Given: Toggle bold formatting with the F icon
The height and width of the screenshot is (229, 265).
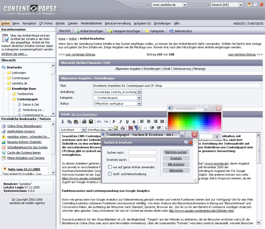Looking at the screenshot, I should pos(114,121).
